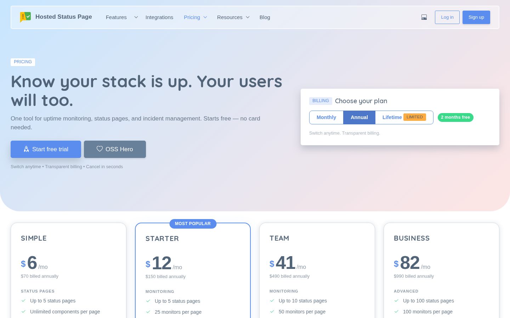Click checkmark beside Unlimited components per page
Viewport: 510px width, 318px height.
point(23,312)
